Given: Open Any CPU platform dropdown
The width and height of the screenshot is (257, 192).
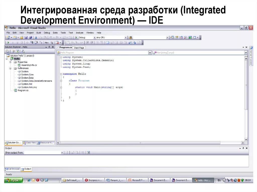Looking at the screenshot, I should [x=125, y=38].
